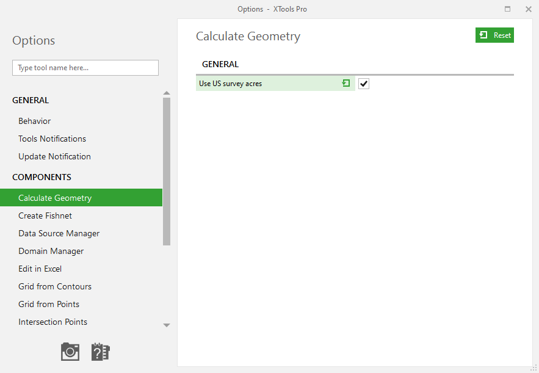The image size is (539, 373).
Task: Open Grid from Contours options
Action: click(x=55, y=286)
